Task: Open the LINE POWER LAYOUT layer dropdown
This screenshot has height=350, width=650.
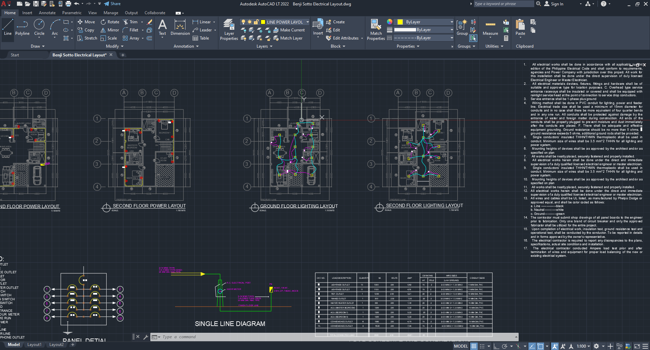Action: pos(307,22)
